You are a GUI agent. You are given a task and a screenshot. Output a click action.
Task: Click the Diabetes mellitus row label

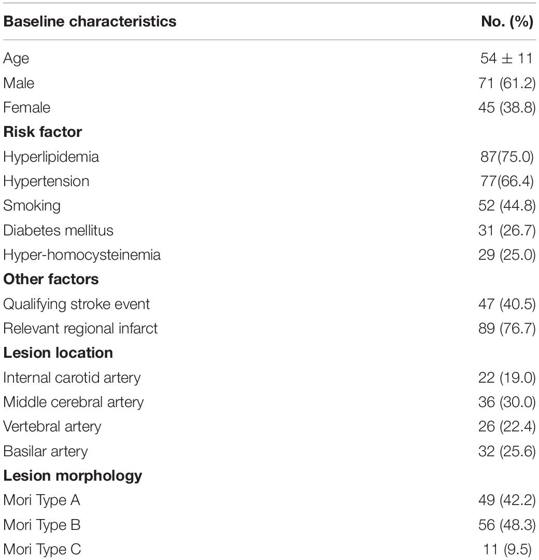pos(58,230)
